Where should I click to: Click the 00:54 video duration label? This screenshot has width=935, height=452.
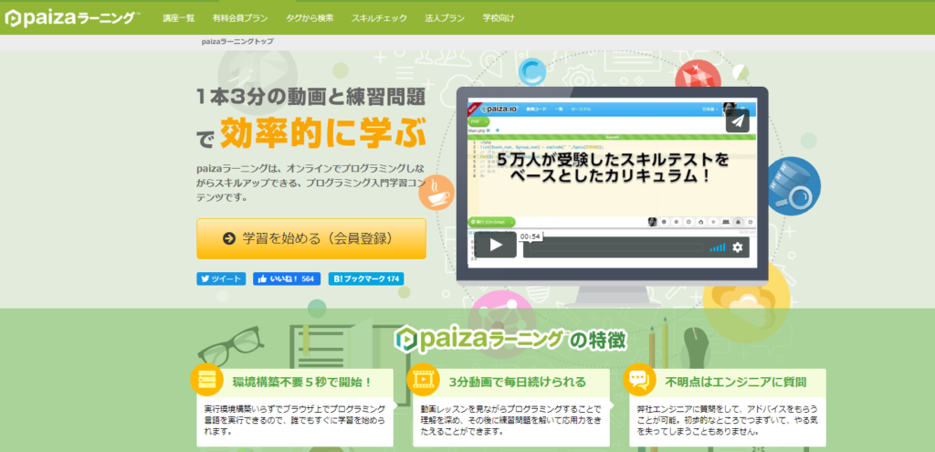(531, 237)
